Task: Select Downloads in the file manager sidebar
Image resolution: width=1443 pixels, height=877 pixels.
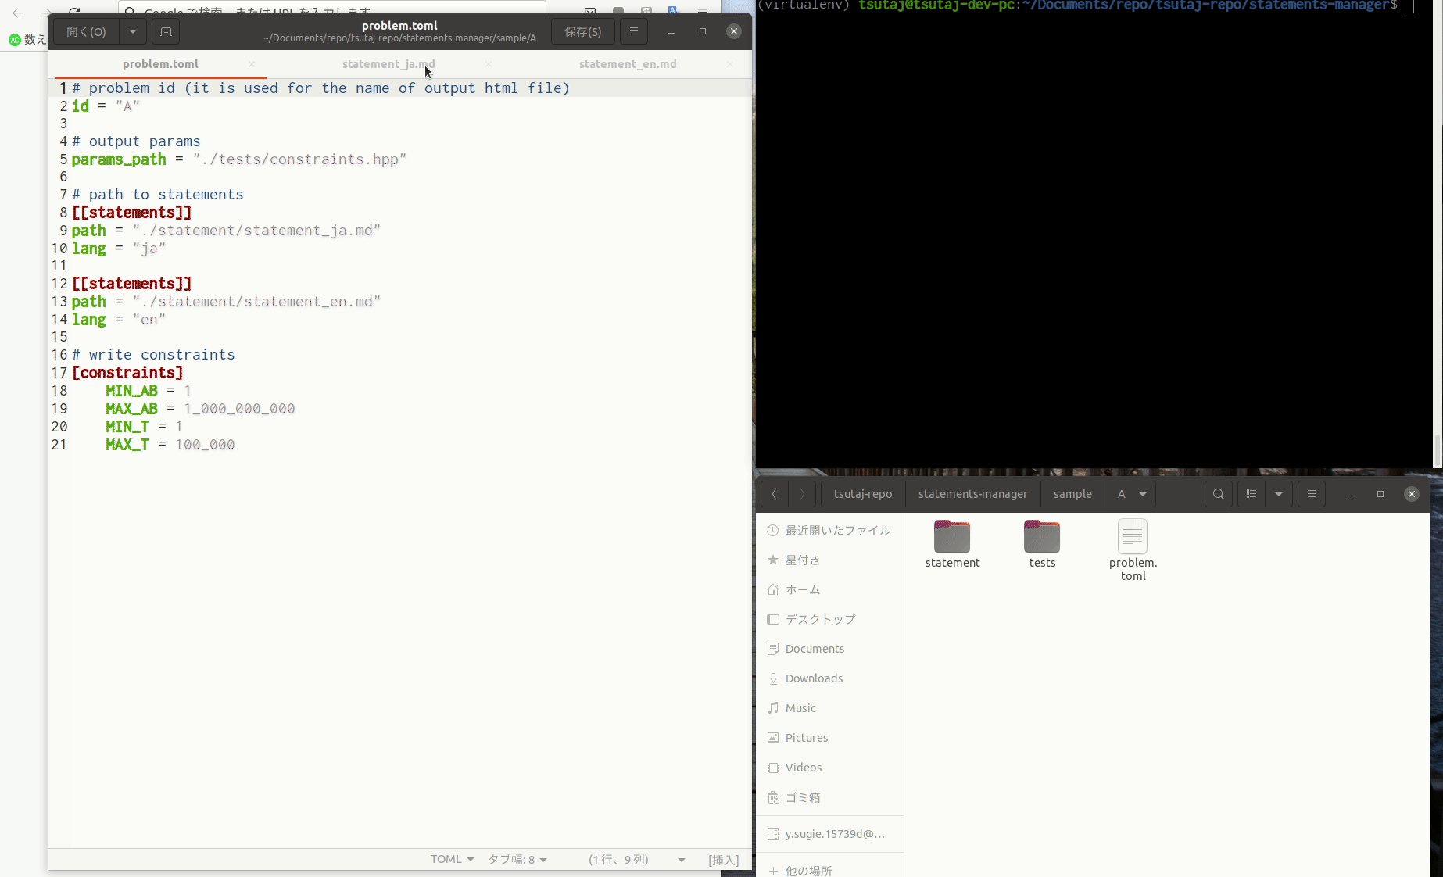Action: point(814,678)
